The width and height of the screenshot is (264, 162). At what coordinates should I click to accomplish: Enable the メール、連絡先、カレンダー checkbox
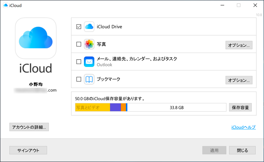click(x=79, y=62)
